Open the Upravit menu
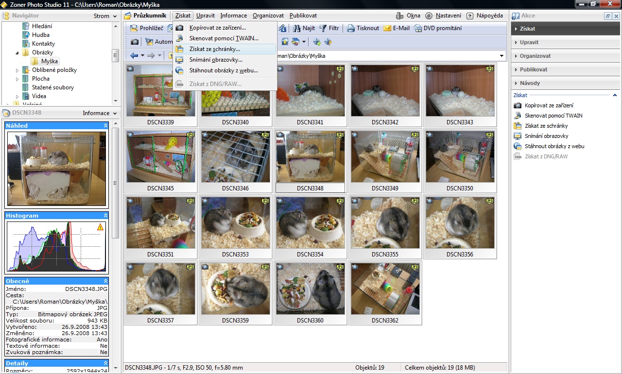 point(206,16)
